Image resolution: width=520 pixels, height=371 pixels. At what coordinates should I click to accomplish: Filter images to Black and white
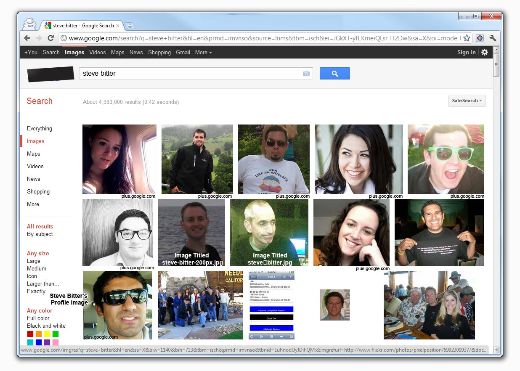point(46,326)
